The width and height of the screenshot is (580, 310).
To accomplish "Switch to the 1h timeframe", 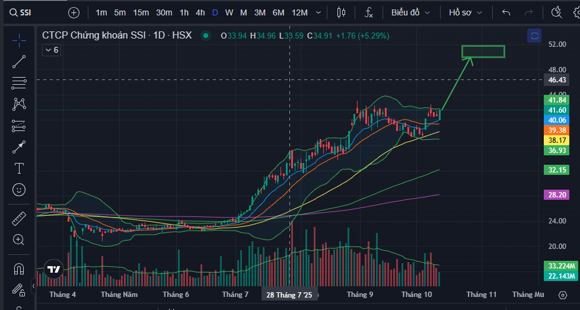I will point(184,12).
